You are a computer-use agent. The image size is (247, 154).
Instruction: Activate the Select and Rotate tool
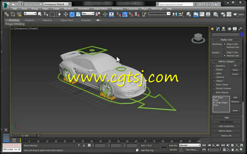72,14
